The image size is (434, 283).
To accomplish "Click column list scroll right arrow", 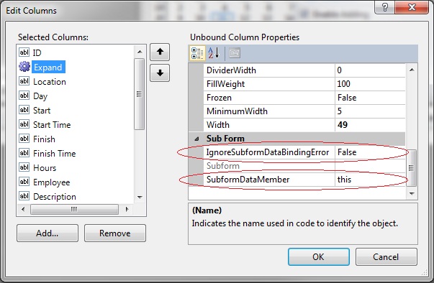I will [x=127, y=209].
